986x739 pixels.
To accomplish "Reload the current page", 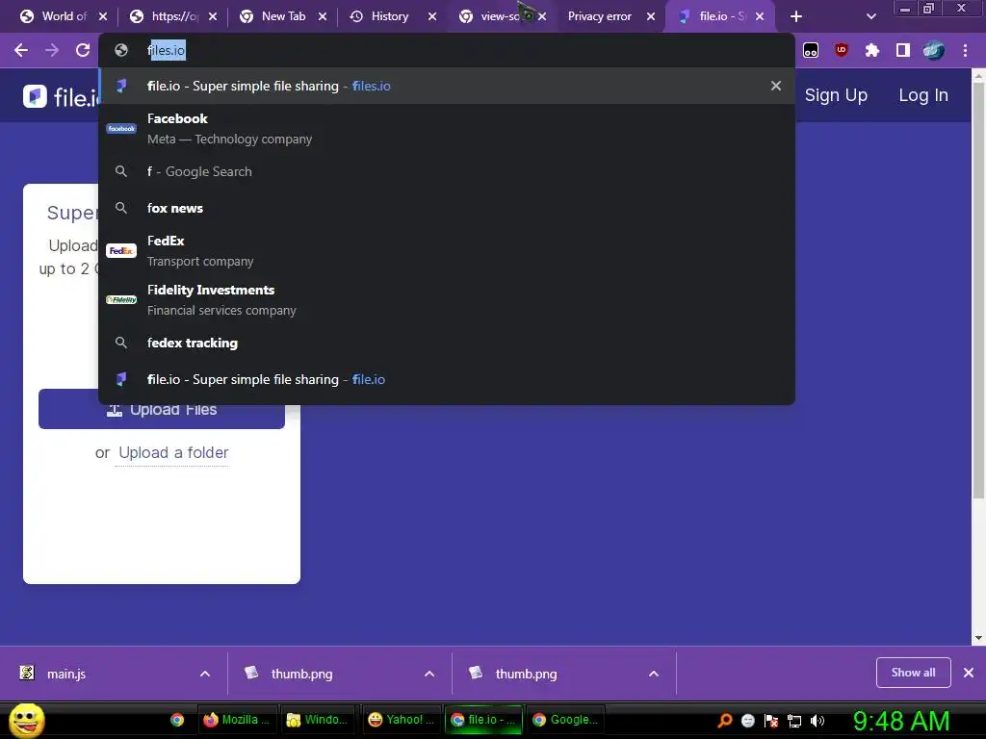I will pyautogui.click(x=83, y=50).
